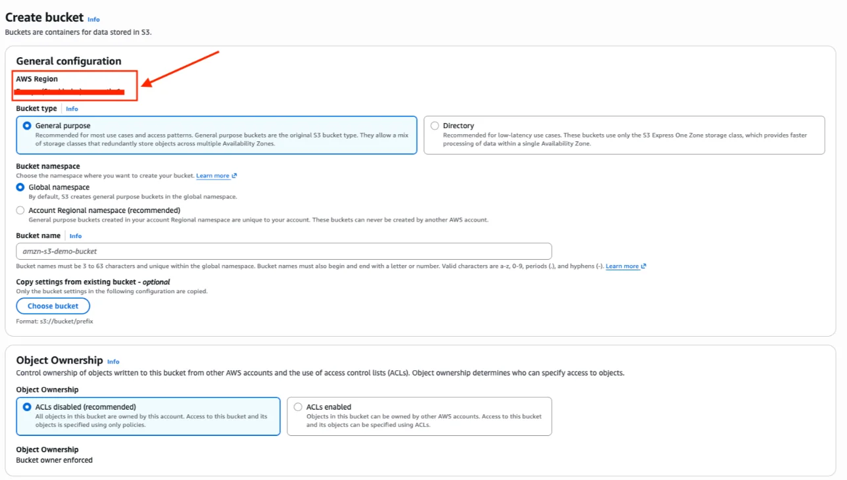Click external link icon beside namespace Learn more

(234, 176)
